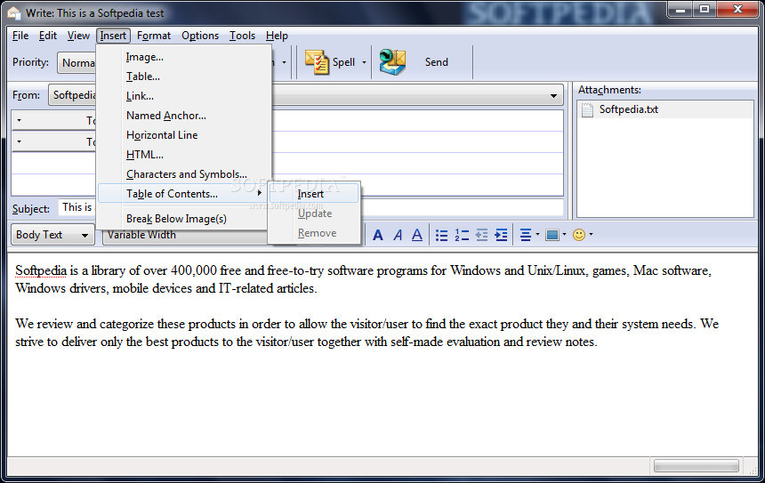Open the Body Text paragraph style dropdown
The height and width of the screenshot is (483, 765).
click(52, 235)
